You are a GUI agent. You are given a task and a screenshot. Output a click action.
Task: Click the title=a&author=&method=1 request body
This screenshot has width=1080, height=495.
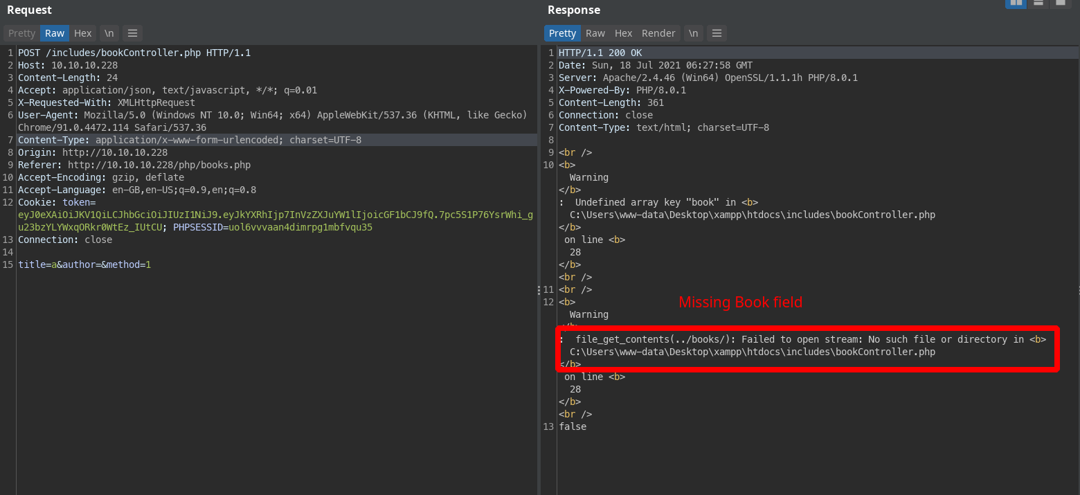click(x=84, y=264)
